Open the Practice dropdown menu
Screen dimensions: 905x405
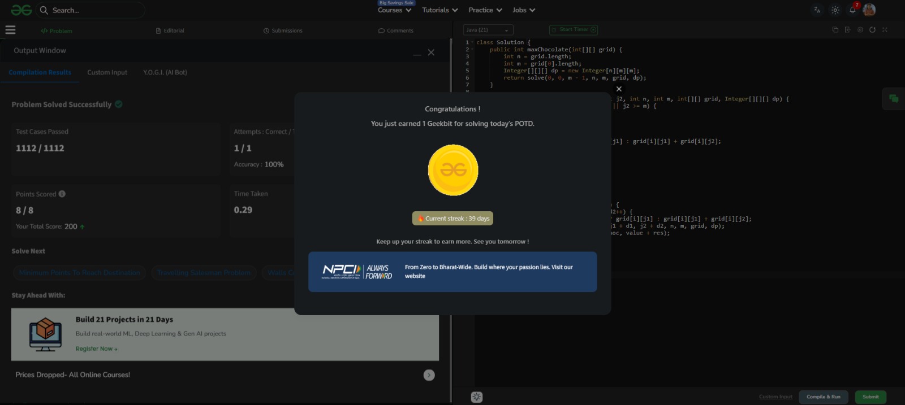[x=485, y=10]
